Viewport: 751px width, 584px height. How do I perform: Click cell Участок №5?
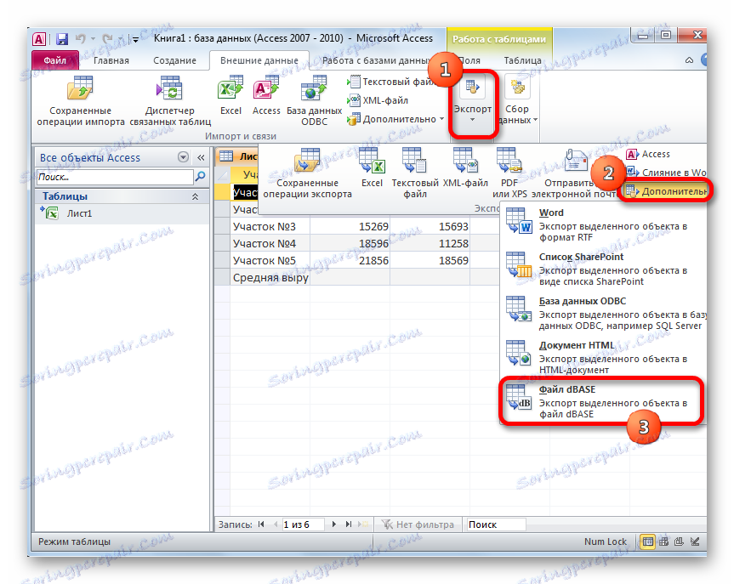click(x=270, y=261)
